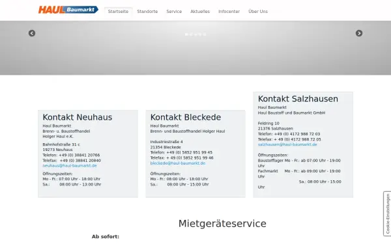The height and width of the screenshot is (244, 391).
Task: Click the Mietgeräteservice heading
Action: click(222, 223)
